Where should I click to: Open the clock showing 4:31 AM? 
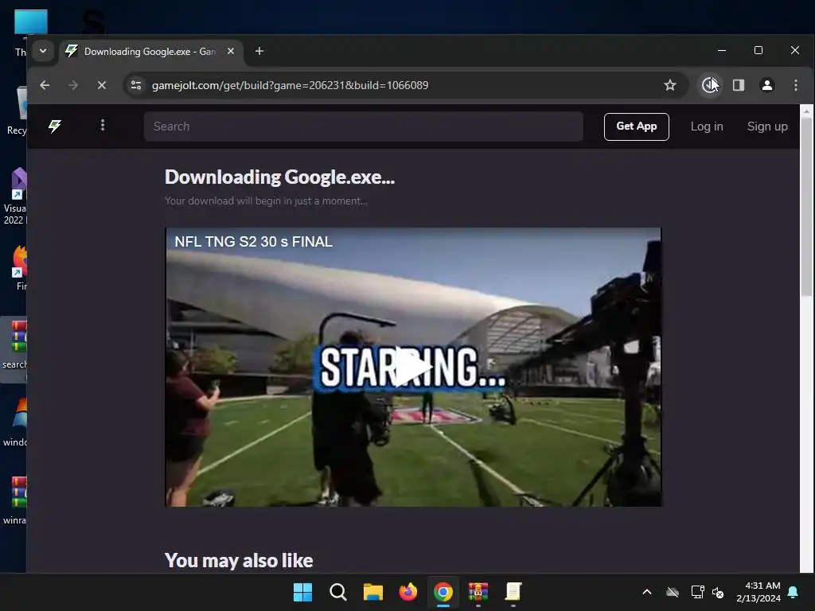tap(758, 592)
